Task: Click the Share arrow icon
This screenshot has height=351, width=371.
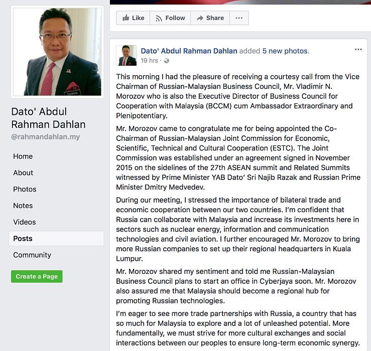Action: click(x=200, y=18)
